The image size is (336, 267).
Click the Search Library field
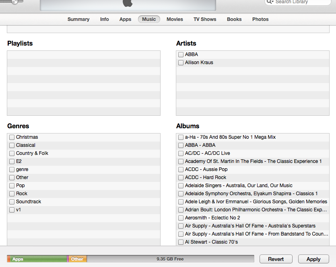tap(298, 2)
